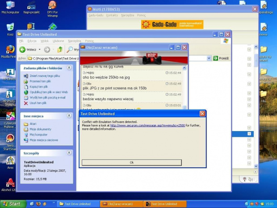Switch to Test Drive Unlimited app taskbar button
The height and width of the screenshot is (208, 277).
tap(164, 204)
